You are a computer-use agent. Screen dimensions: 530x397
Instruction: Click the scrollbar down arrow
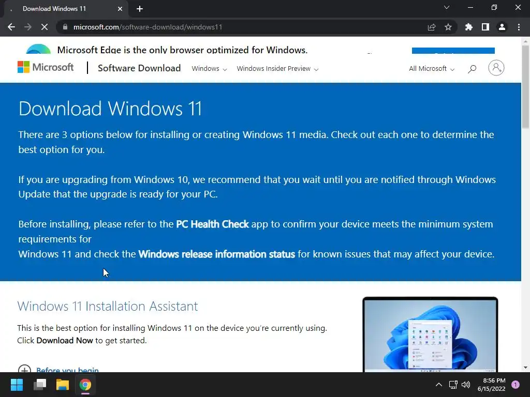point(525,368)
